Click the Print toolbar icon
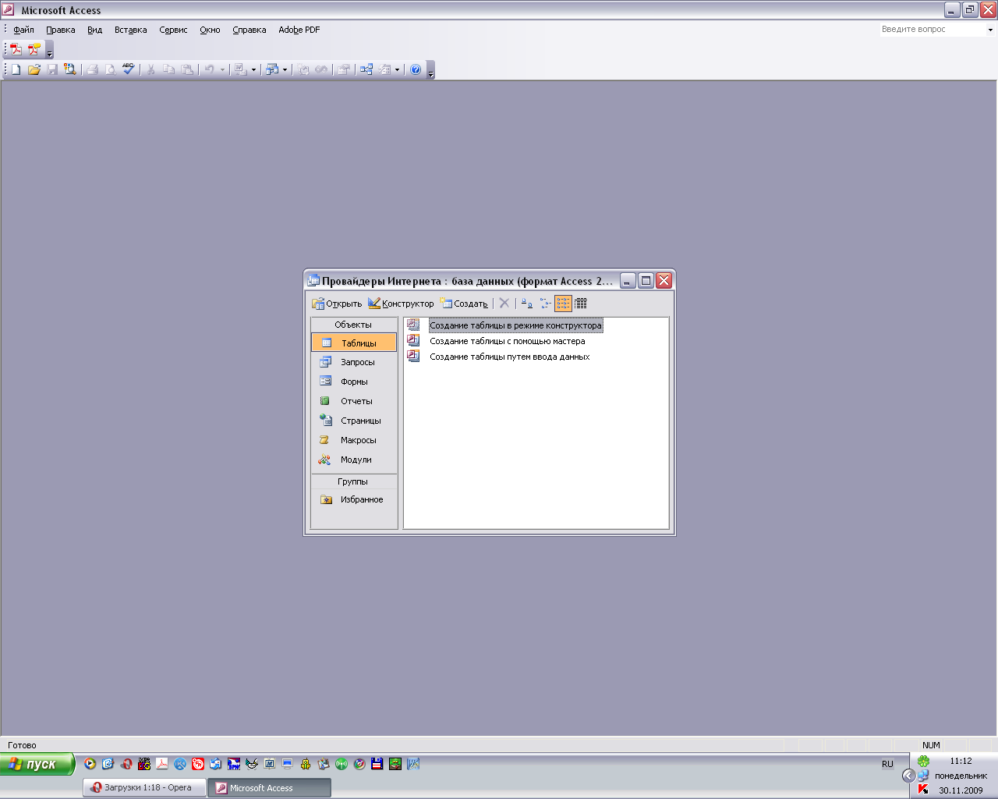Screen dimensions: 998x799 [x=92, y=69]
